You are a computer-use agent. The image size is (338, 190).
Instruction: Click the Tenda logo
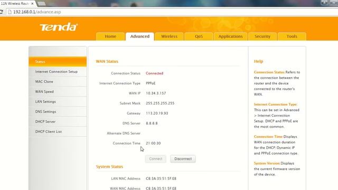tap(59, 27)
